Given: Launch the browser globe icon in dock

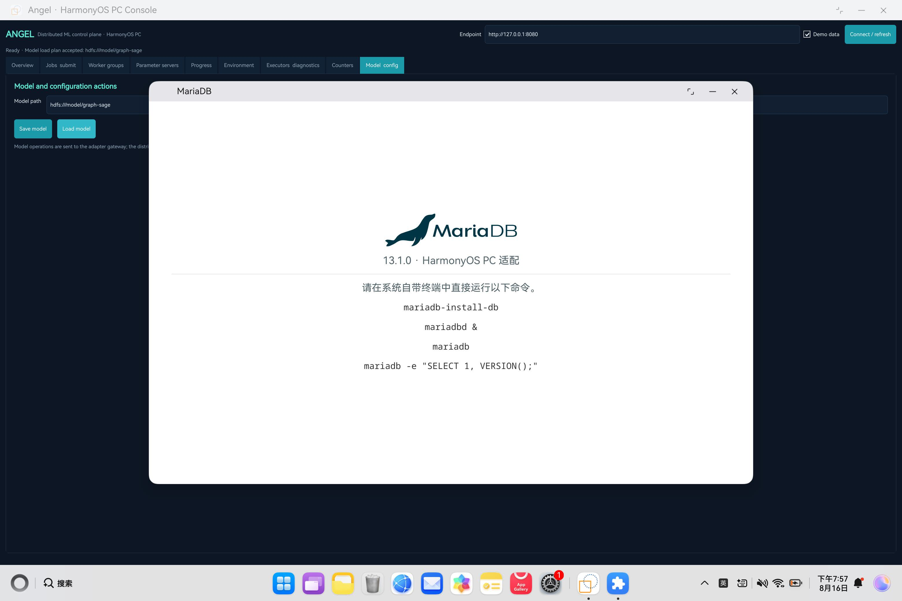Looking at the screenshot, I should [x=402, y=583].
